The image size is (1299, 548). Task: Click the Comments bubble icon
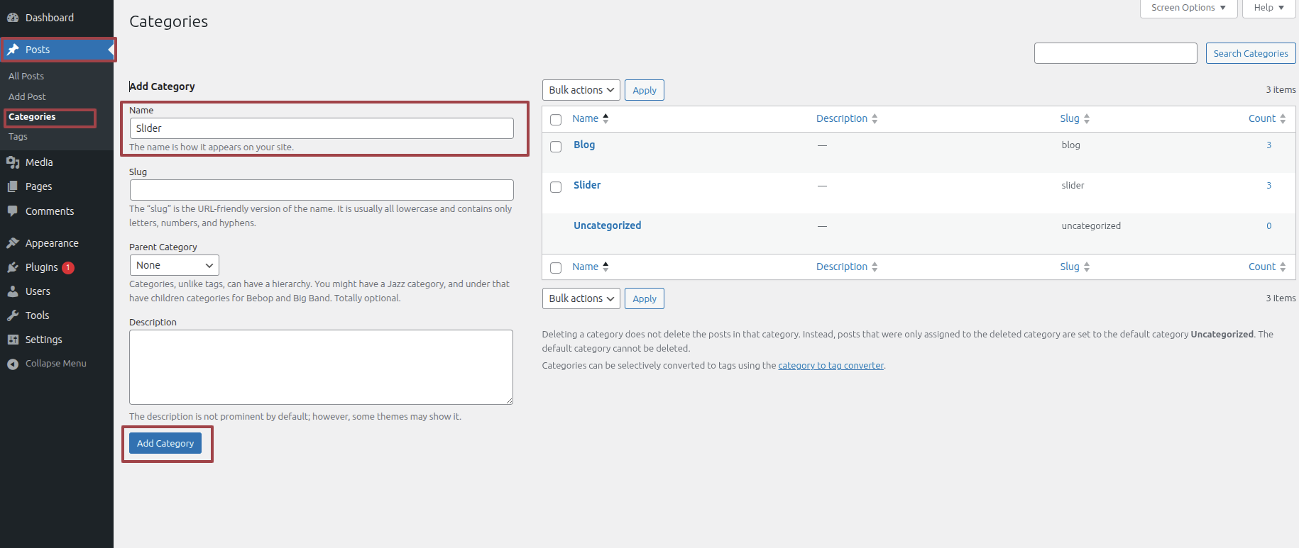(x=13, y=211)
